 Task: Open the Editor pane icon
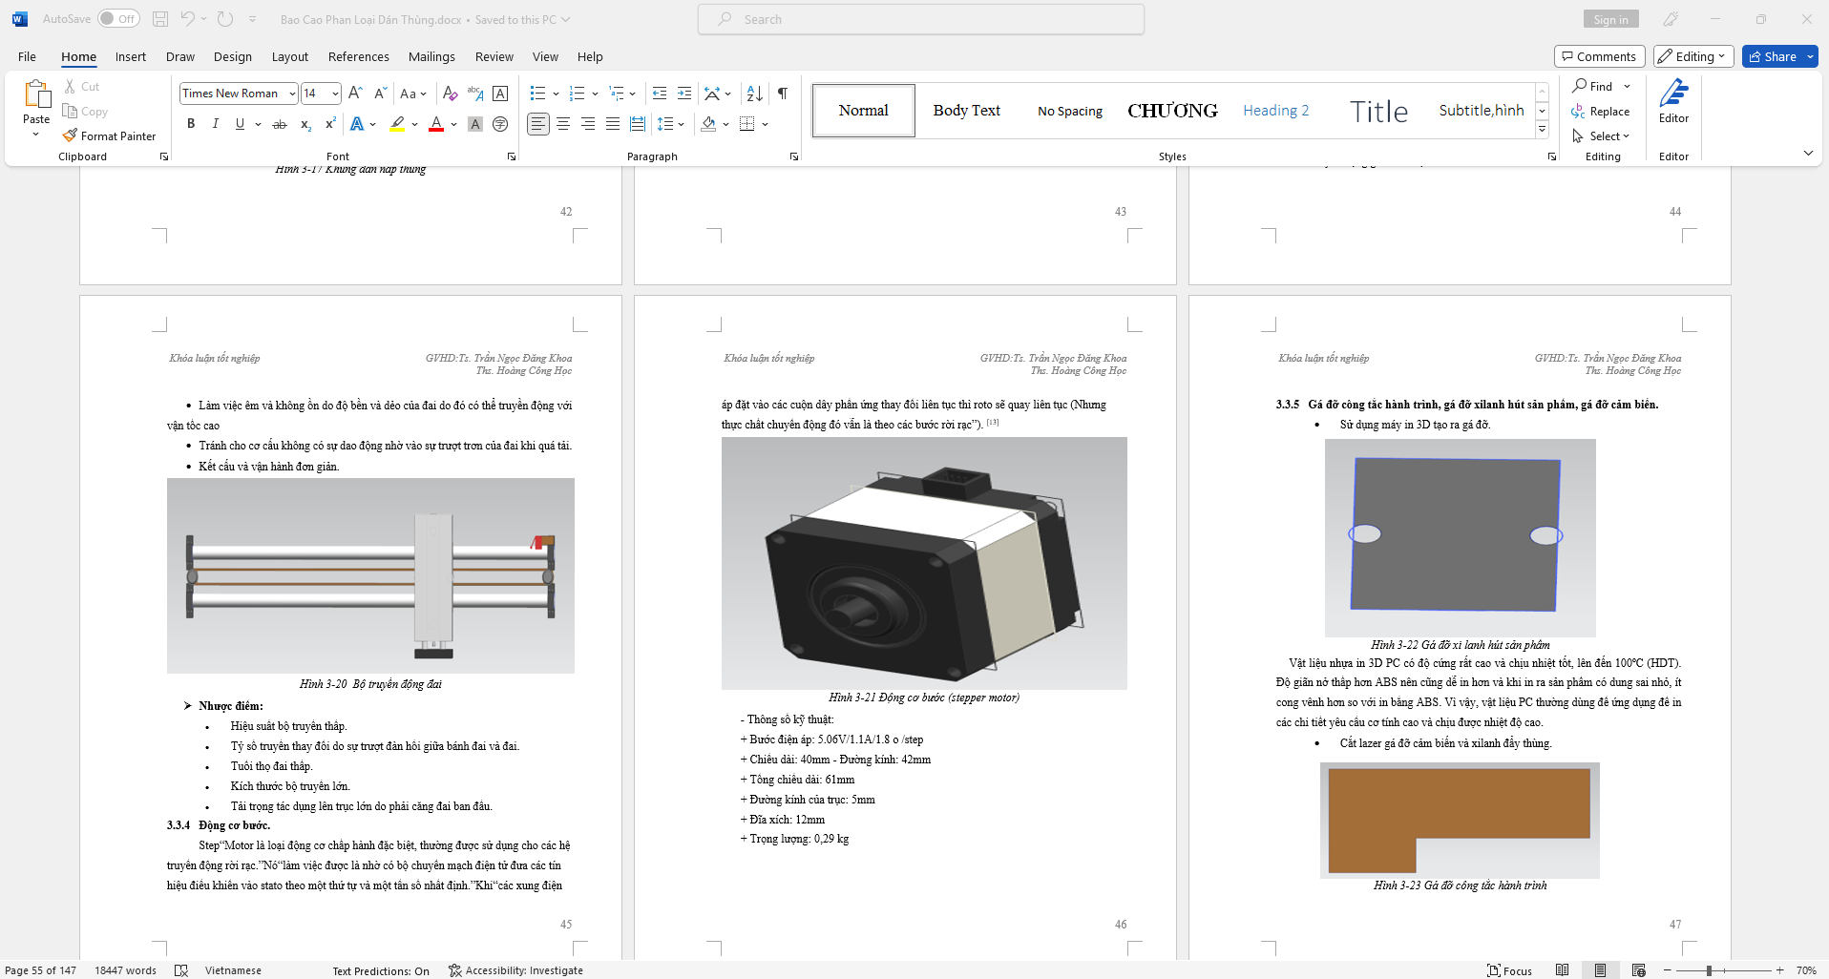tap(1673, 101)
